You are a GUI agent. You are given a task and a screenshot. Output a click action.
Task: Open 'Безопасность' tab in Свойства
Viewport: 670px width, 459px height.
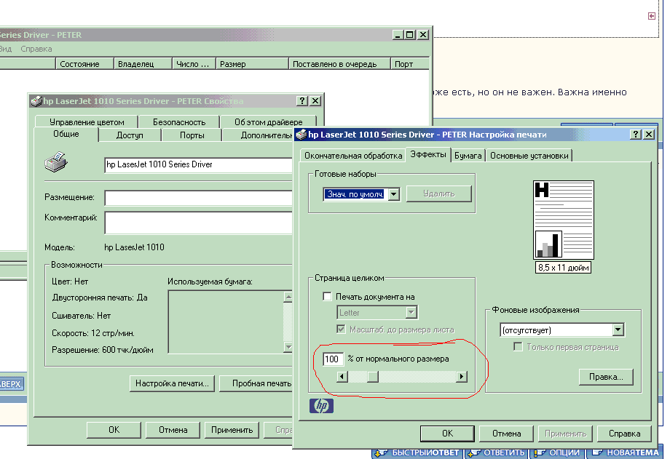point(179,122)
